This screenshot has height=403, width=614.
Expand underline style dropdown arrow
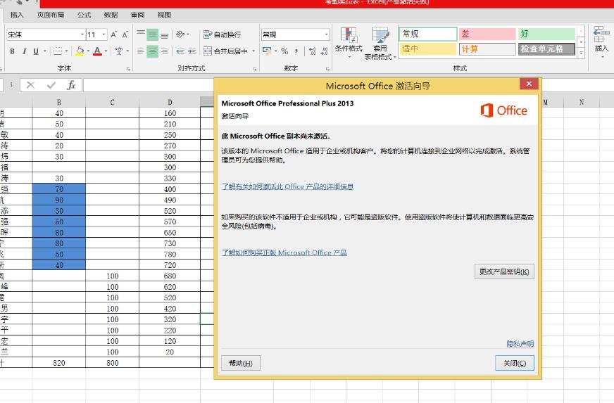point(44,51)
